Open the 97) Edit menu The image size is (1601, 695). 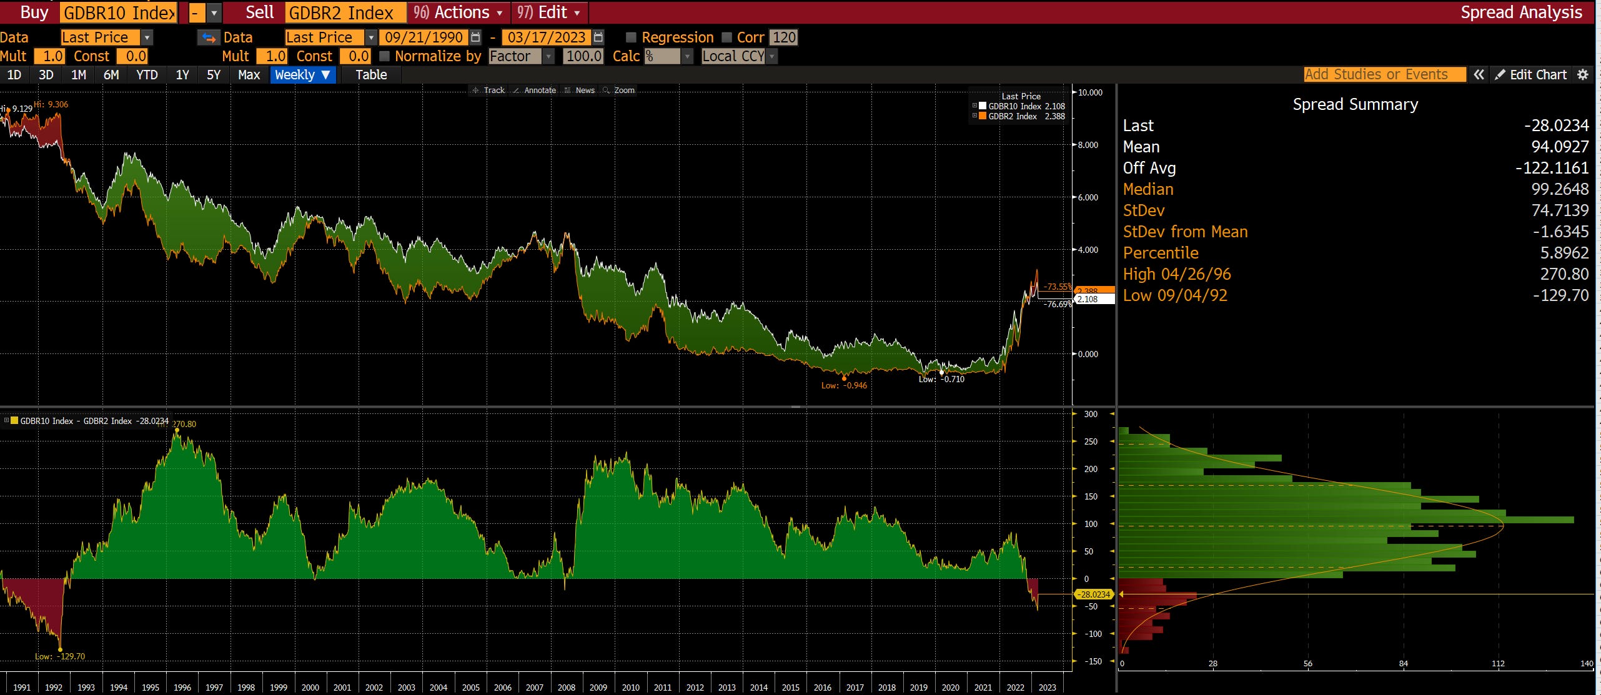(549, 12)
